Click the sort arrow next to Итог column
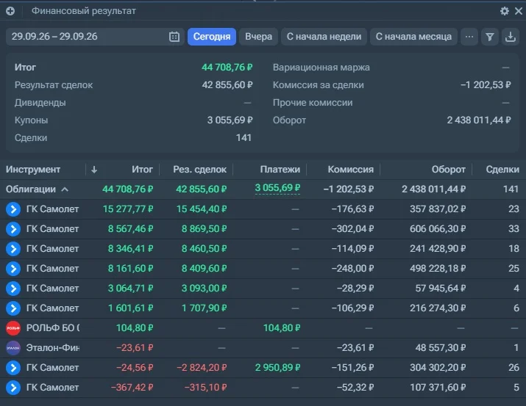This screenshot has height=406, width=526. coord(94,170)
